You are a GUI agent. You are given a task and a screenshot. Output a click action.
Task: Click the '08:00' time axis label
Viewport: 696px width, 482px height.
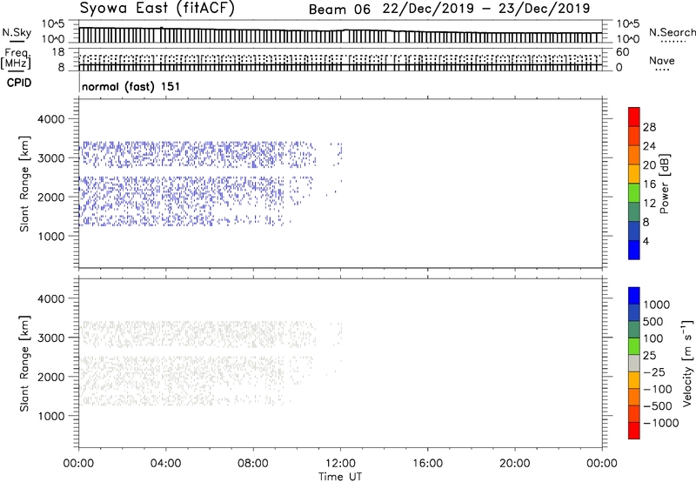click(253, 464)
